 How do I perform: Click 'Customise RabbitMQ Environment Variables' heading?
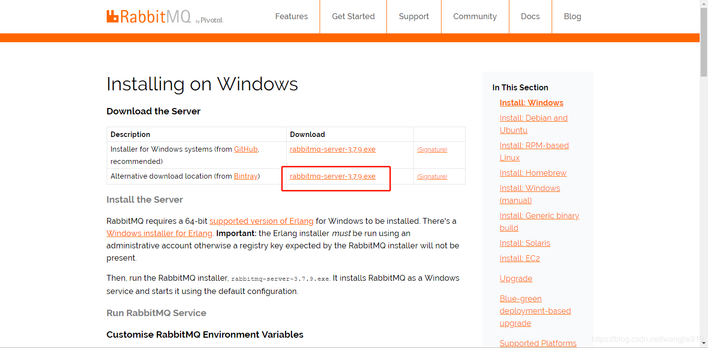point(205,335)
